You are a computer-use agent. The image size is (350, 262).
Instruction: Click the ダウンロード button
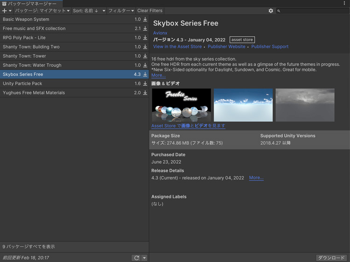pyautogui.click(x=331, y=258)
